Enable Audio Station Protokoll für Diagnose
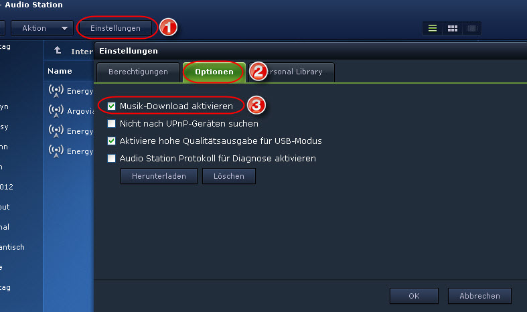This screenshot has width=527, height=312. (111, 159)
